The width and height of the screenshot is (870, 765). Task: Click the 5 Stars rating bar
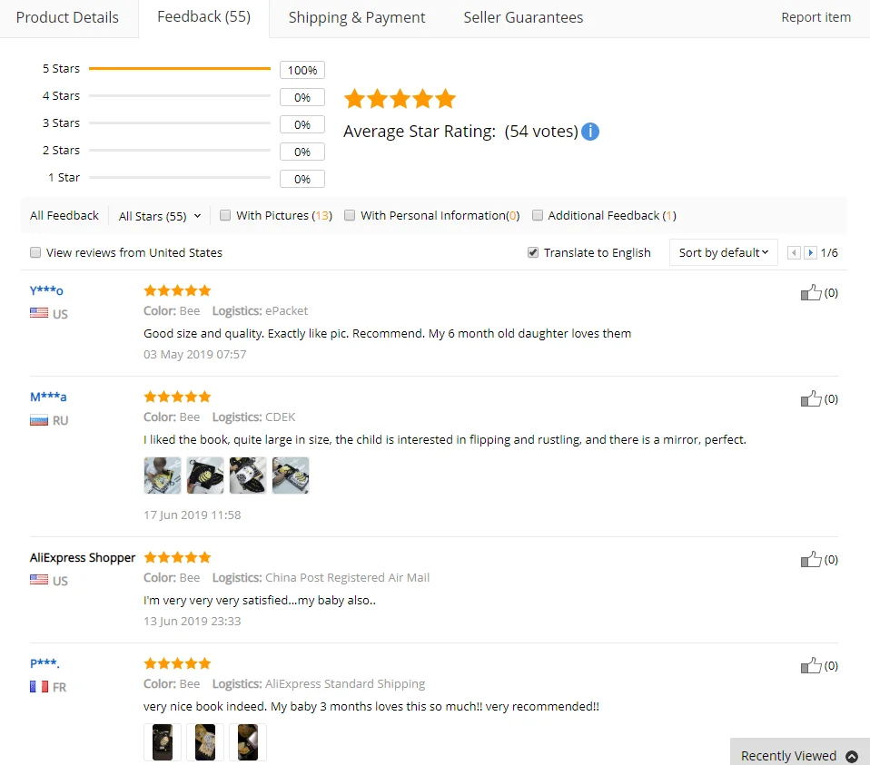179,69
